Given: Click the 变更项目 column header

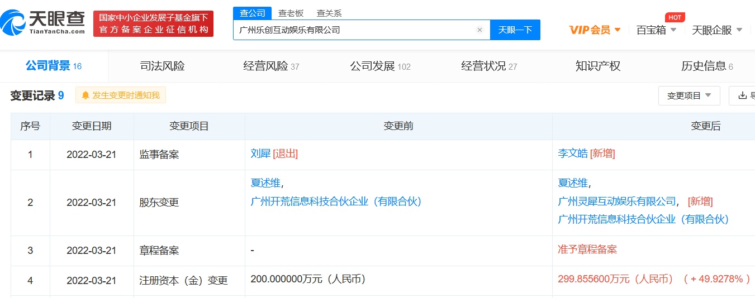Looking at the screenshot, I should 189,126.
